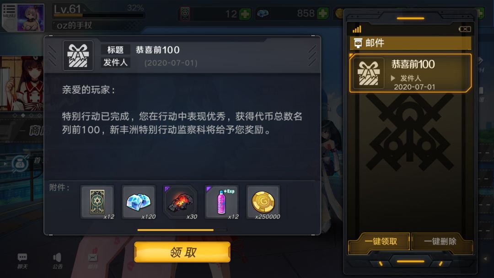Expand sender arrow on mail entry

click(393, 78)
